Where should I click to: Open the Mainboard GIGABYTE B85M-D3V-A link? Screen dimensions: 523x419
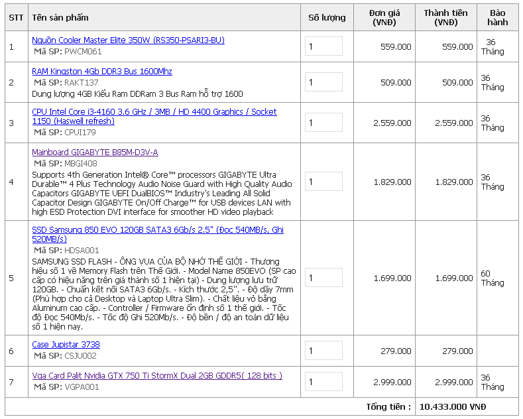(x=95, y=152)
